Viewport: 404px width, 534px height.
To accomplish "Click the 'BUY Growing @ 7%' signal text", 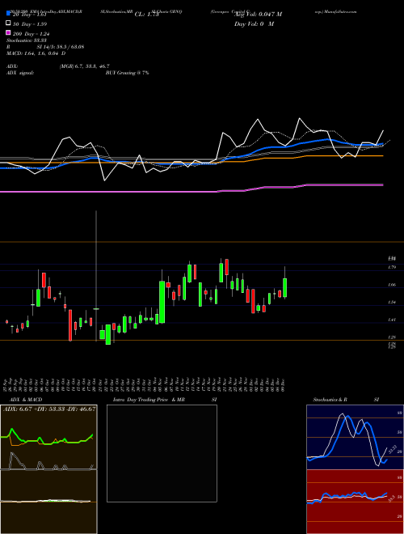I will coord(127,73).
